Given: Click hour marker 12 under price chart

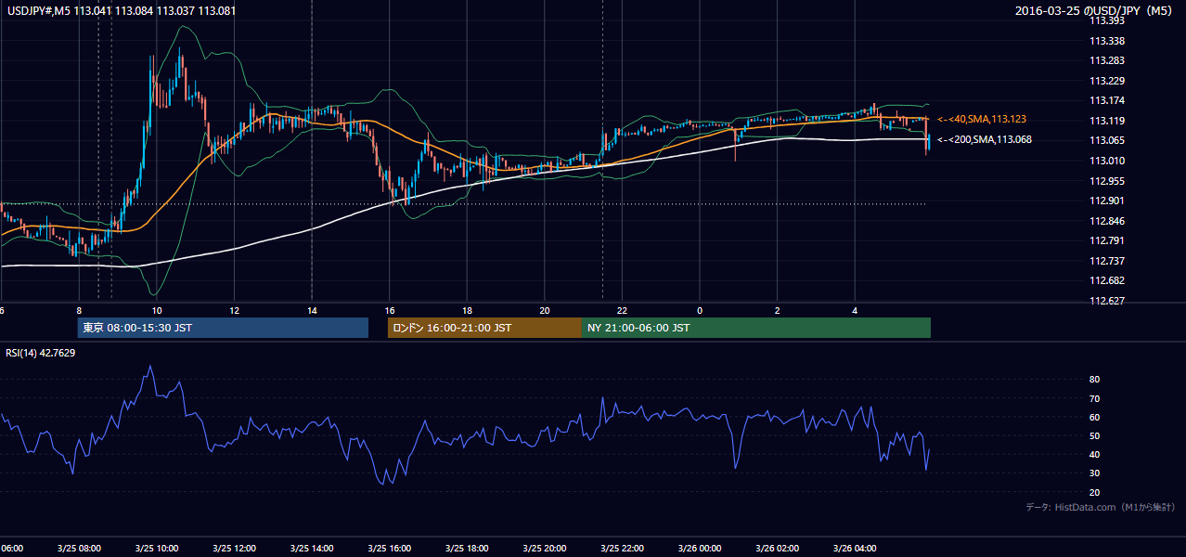Looking at the screenshot, I should tap(234, 311).
